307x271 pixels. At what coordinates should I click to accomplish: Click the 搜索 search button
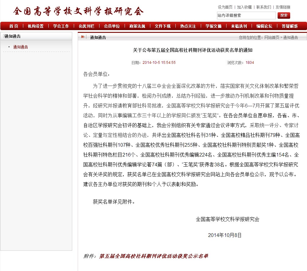[283, 15]
